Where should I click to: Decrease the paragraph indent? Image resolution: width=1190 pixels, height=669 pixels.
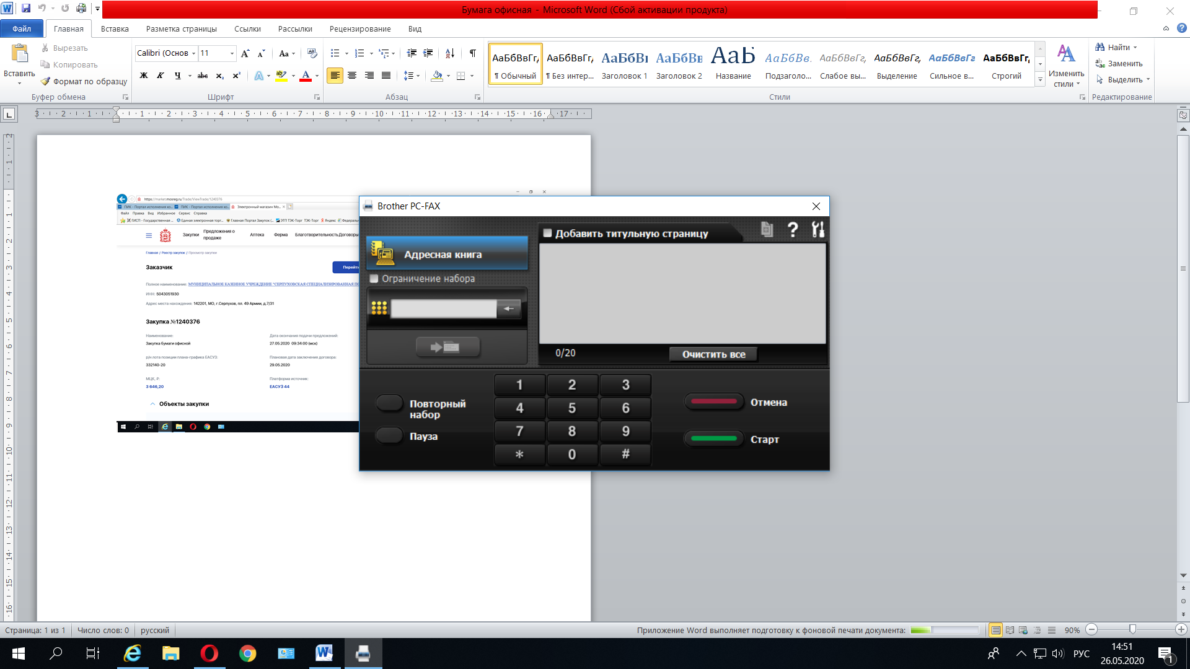point(412,53)
